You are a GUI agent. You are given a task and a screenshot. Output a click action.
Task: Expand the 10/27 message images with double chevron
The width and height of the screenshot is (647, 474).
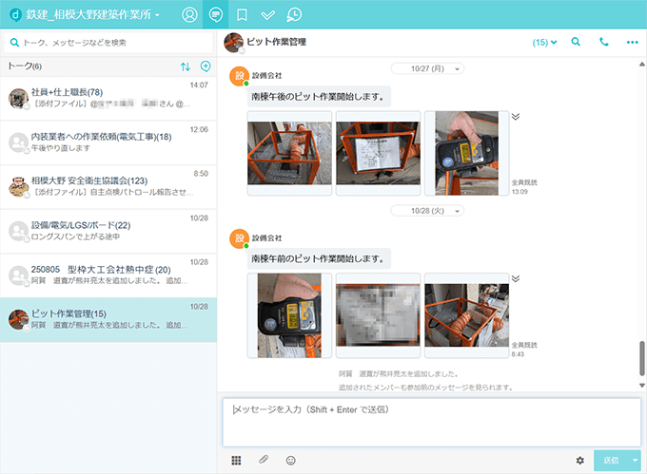point(516,117)
